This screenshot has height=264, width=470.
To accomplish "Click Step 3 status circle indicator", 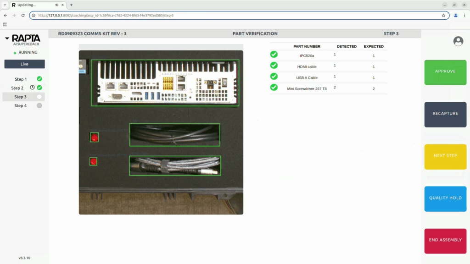I will (x=39, y=97).
